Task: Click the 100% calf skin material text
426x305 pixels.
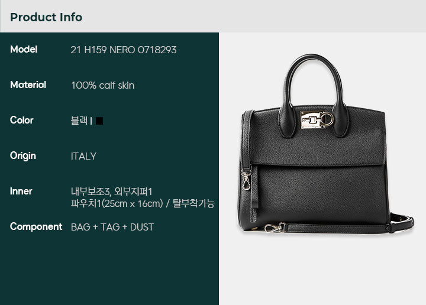Action: point(103,85)
